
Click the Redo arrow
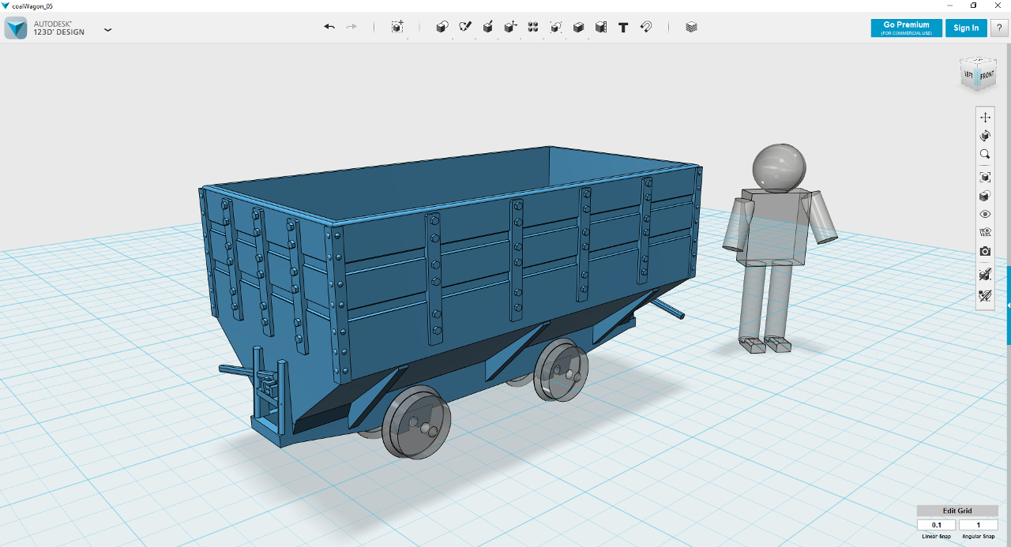[351, 27]
